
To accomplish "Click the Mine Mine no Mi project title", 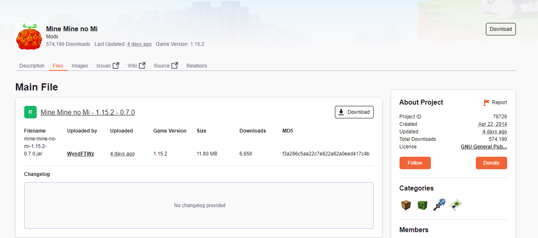I will coord(72,29).
